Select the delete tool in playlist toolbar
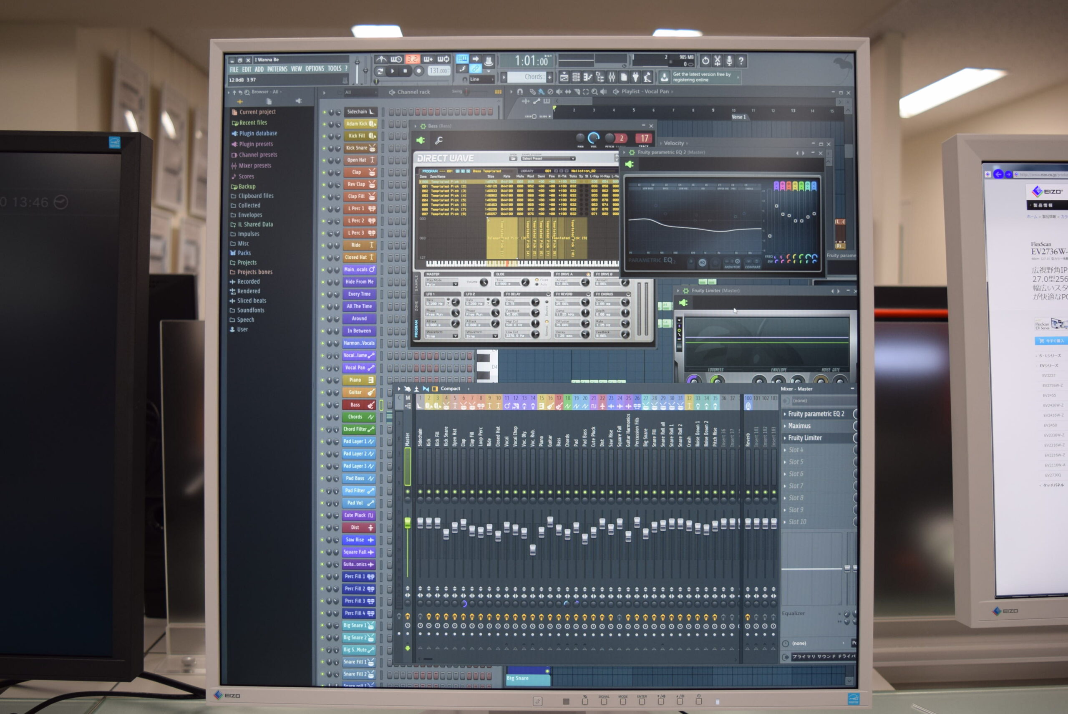1068x714 pixels. [x=550, y=91]
